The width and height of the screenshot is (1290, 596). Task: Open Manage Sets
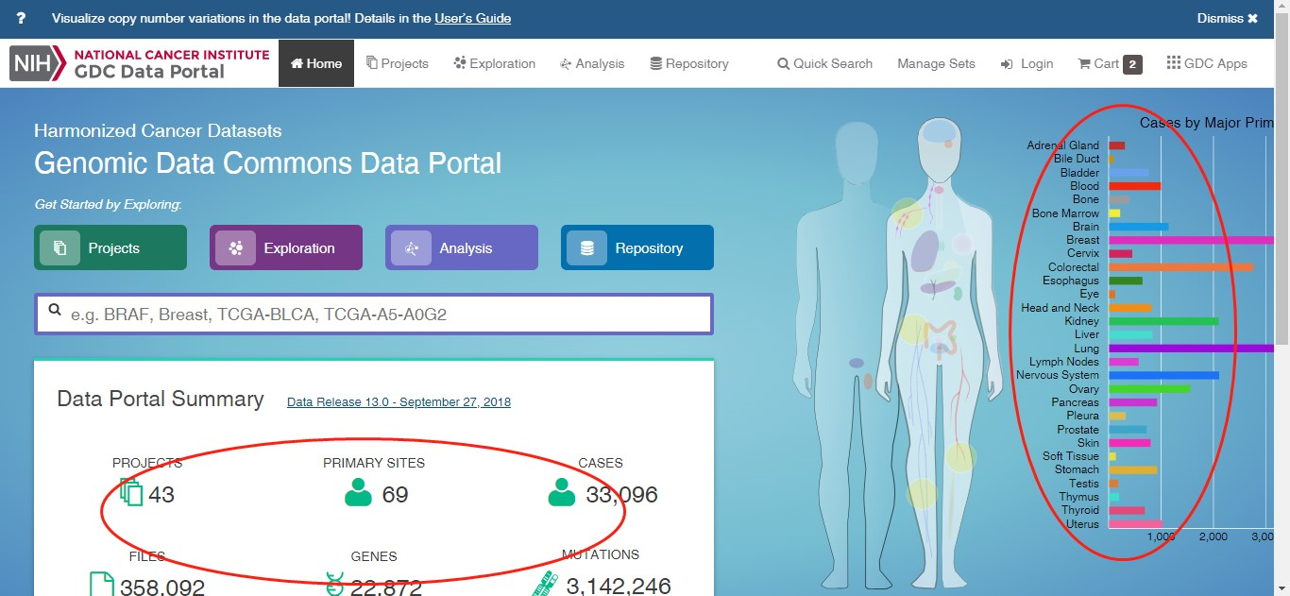coord(936,63)
